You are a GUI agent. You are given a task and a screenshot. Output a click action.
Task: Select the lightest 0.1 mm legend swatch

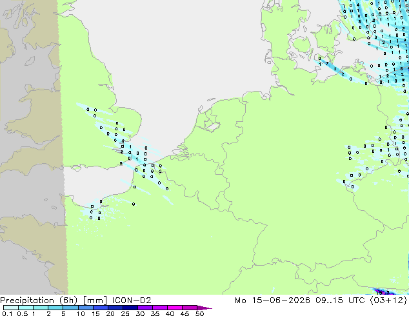click(11, 308)
